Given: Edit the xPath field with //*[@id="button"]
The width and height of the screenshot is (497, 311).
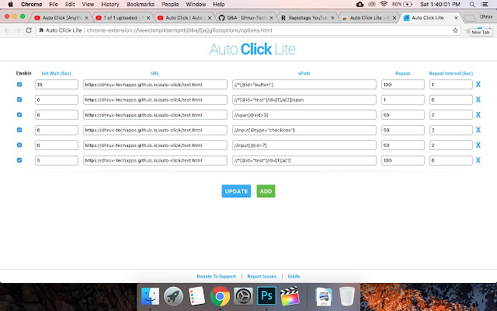Looking at the screenshot, I should tap(304, 85).
